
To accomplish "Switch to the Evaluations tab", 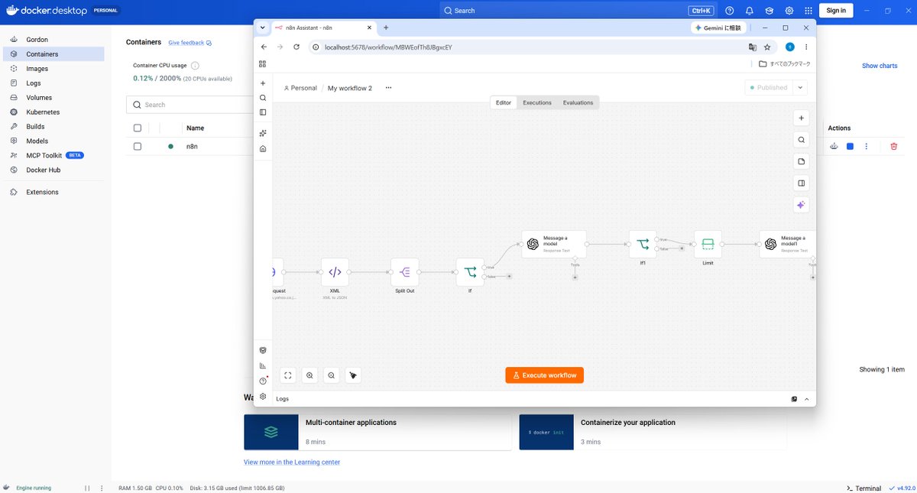I will pyautogui.click(x=578, y=102).
